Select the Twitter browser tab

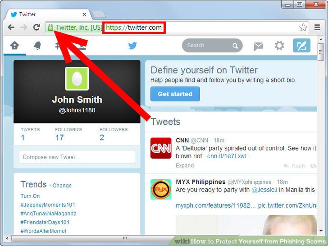coord(48,14)
